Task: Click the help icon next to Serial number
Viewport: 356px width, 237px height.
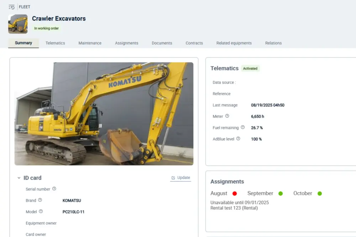Action: click(x=54, y=189)
